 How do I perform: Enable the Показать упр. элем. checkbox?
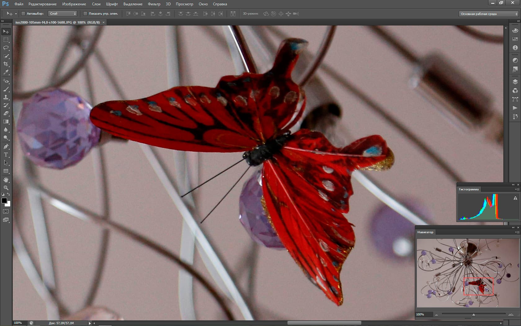click(85, 14)
